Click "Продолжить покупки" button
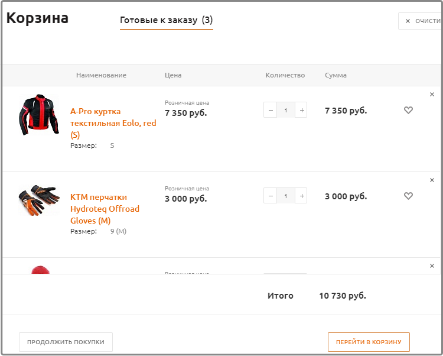This screenshot has width=443, height=356. (x=66, y=342)
